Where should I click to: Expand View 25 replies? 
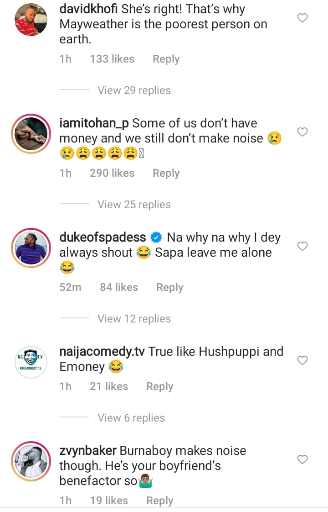coord(134,205)
